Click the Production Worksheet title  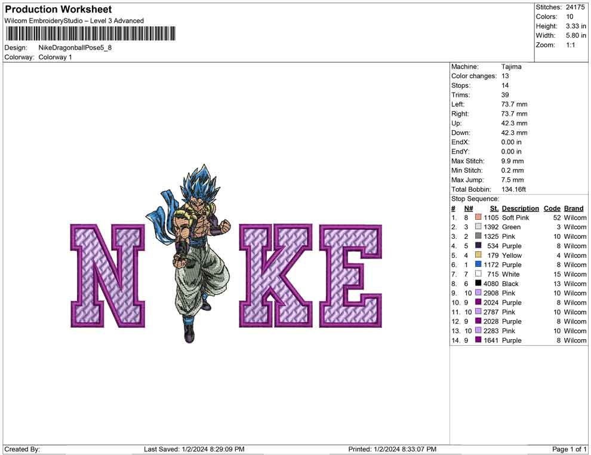coord(59,9)
